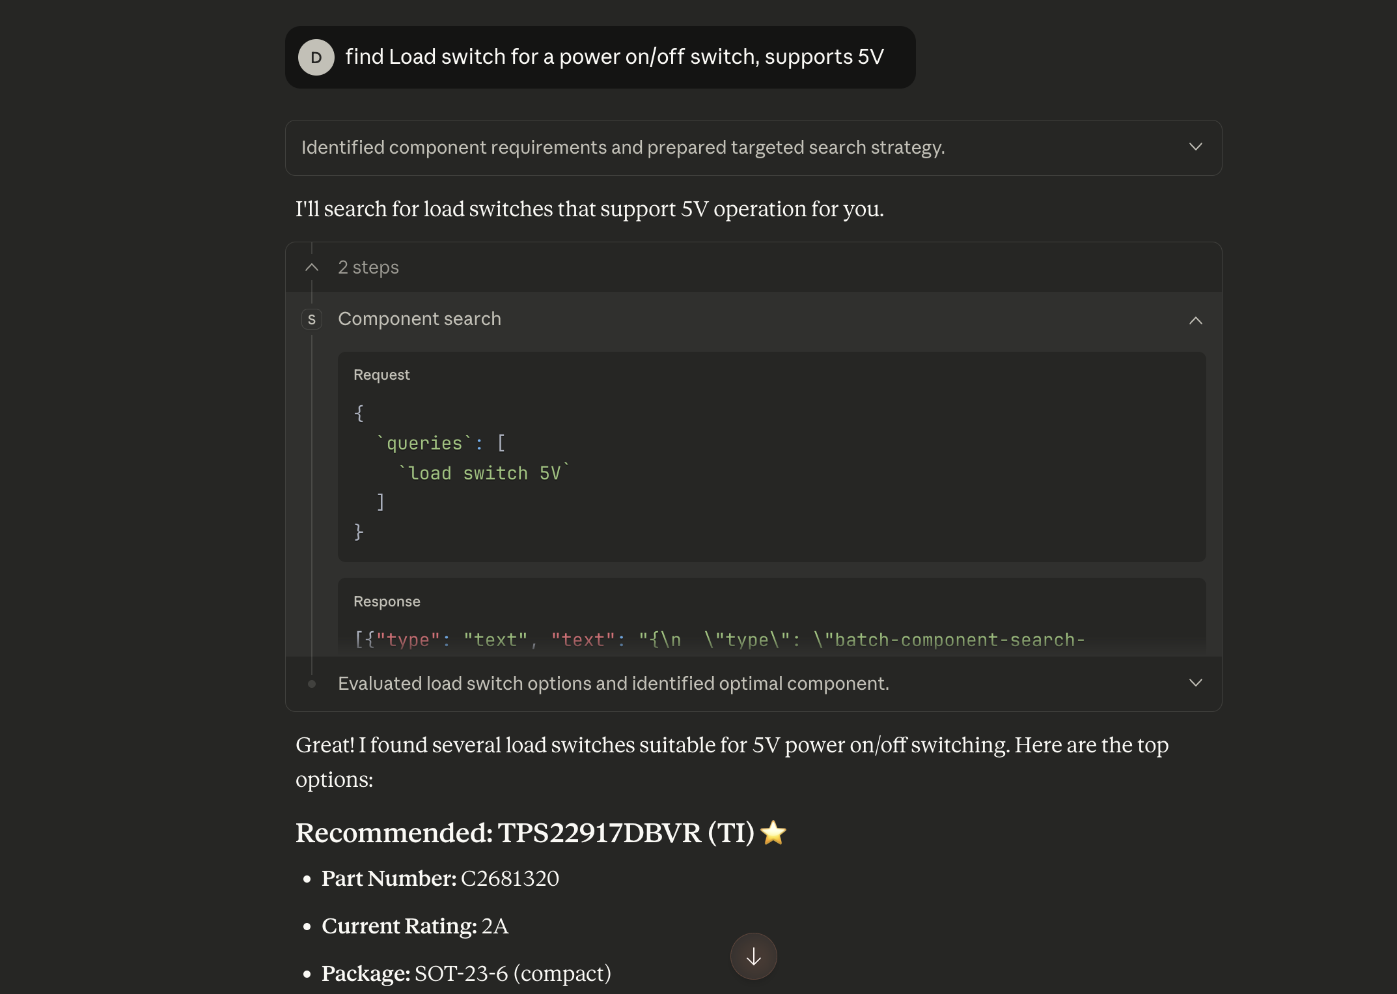Image resolution: width=1397 pixels, height=994 pixels.
Task: Open the 'Identified component requirements' thinking summary
Action: (622, 148)
